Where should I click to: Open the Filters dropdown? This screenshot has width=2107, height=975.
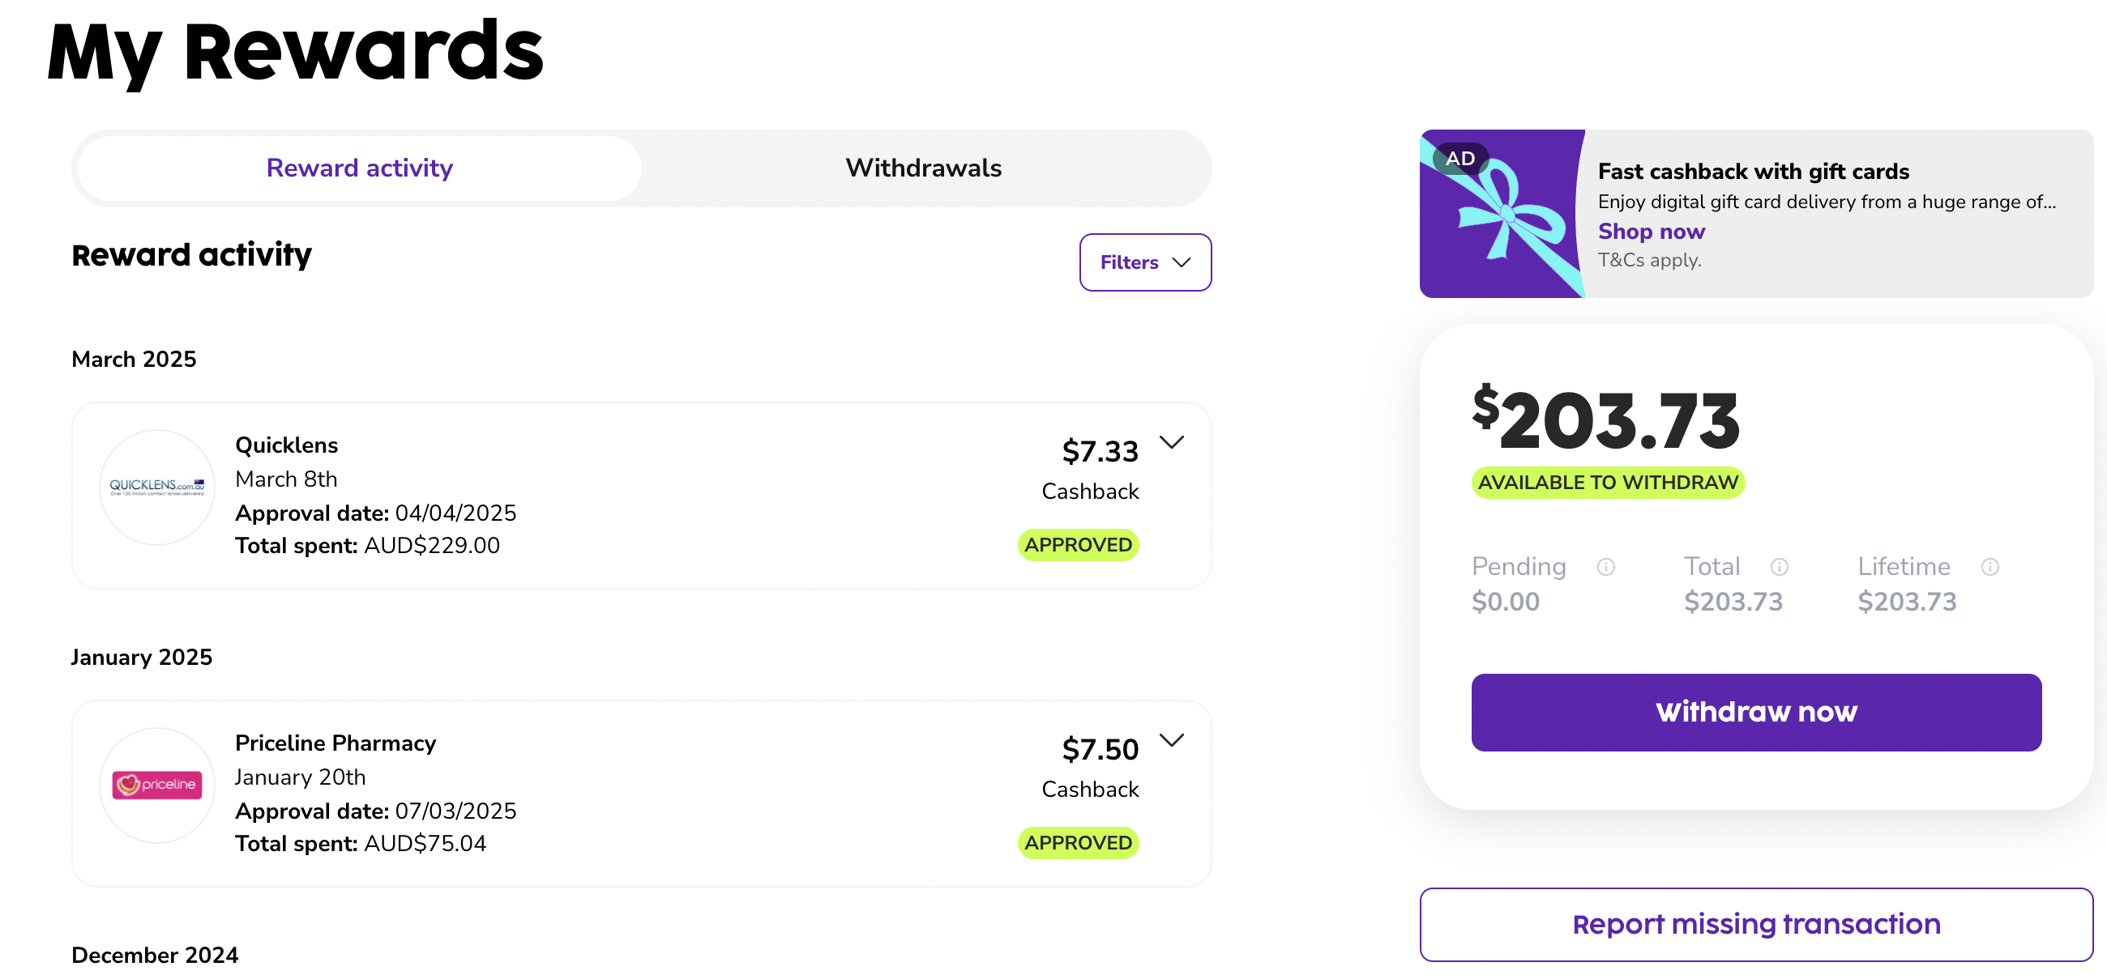pos(1144,262)
